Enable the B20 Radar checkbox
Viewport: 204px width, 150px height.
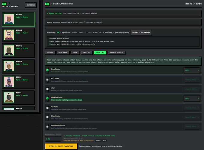click(x=47, y=80)
